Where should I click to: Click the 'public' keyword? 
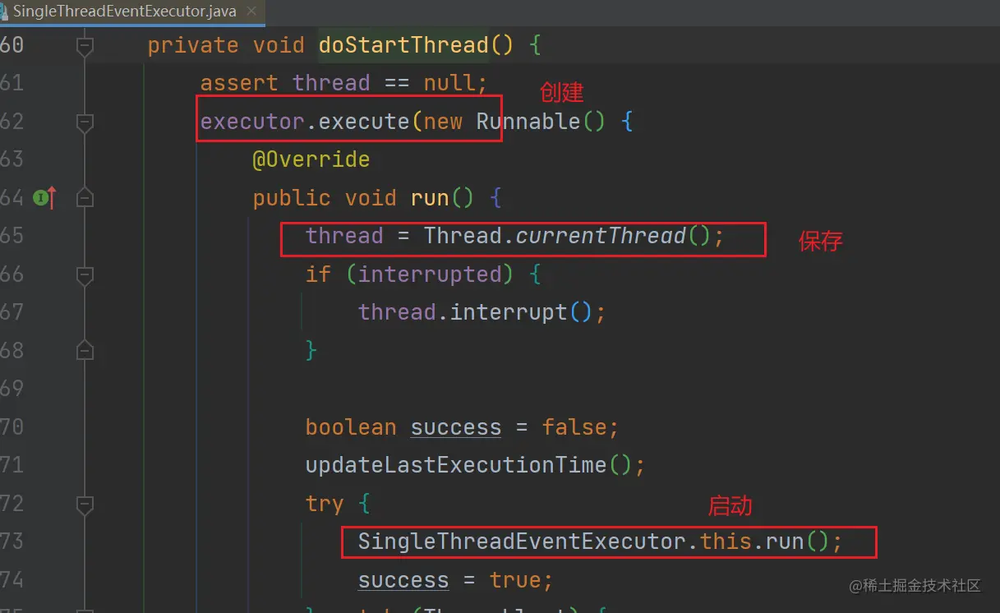pyautogui.click(x=292, y=198)
